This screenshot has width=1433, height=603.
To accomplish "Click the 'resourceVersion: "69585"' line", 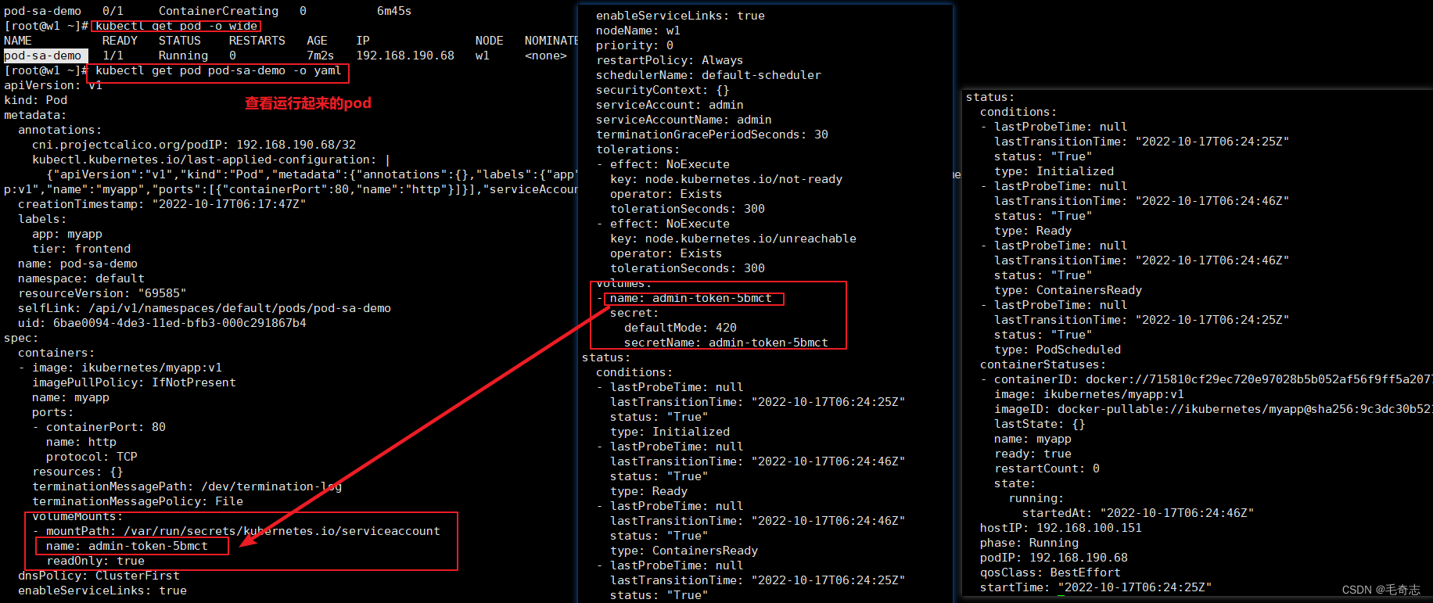I will [102, 293].
